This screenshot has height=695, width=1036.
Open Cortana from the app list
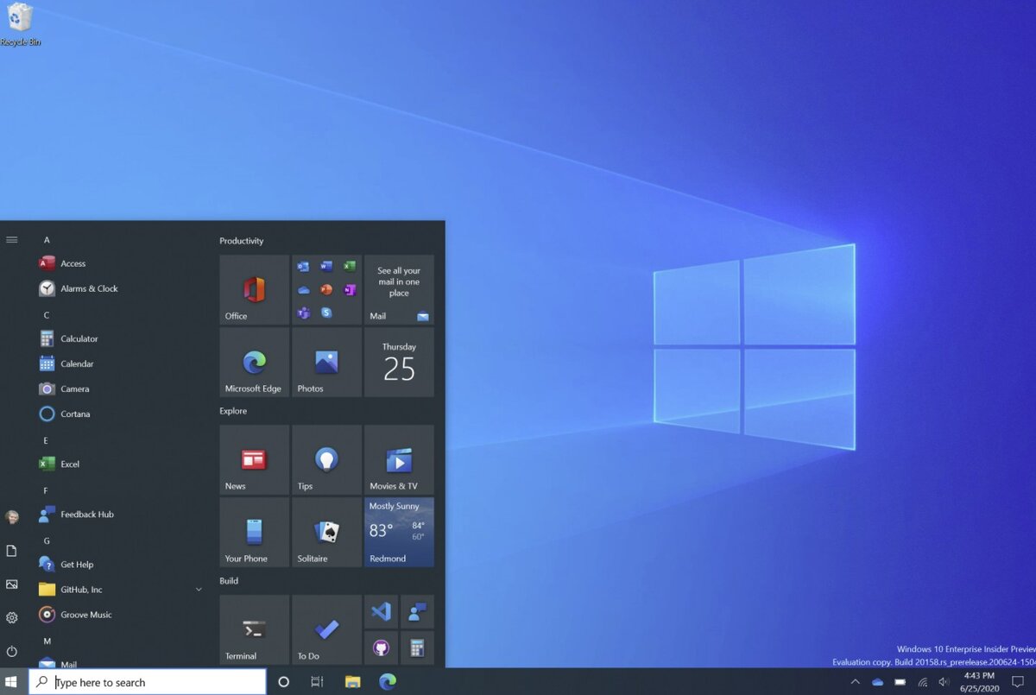pos(122,414)
